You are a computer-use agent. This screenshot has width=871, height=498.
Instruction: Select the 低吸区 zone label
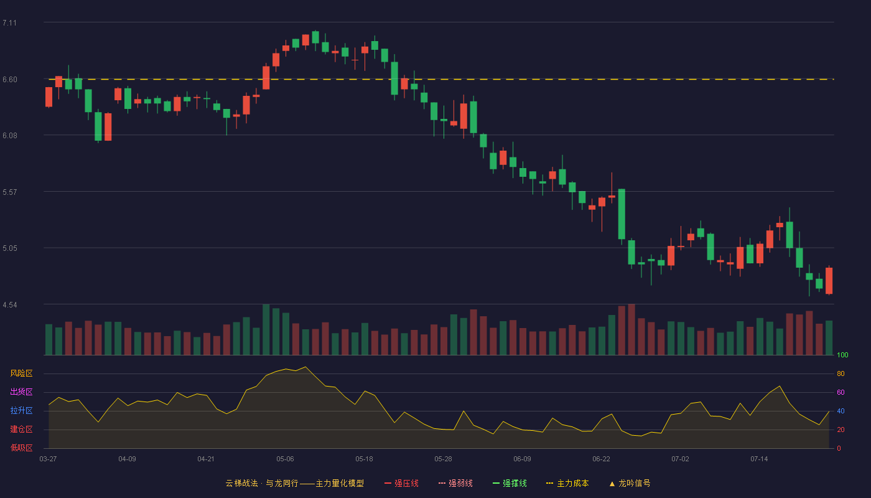coord(21,448)
